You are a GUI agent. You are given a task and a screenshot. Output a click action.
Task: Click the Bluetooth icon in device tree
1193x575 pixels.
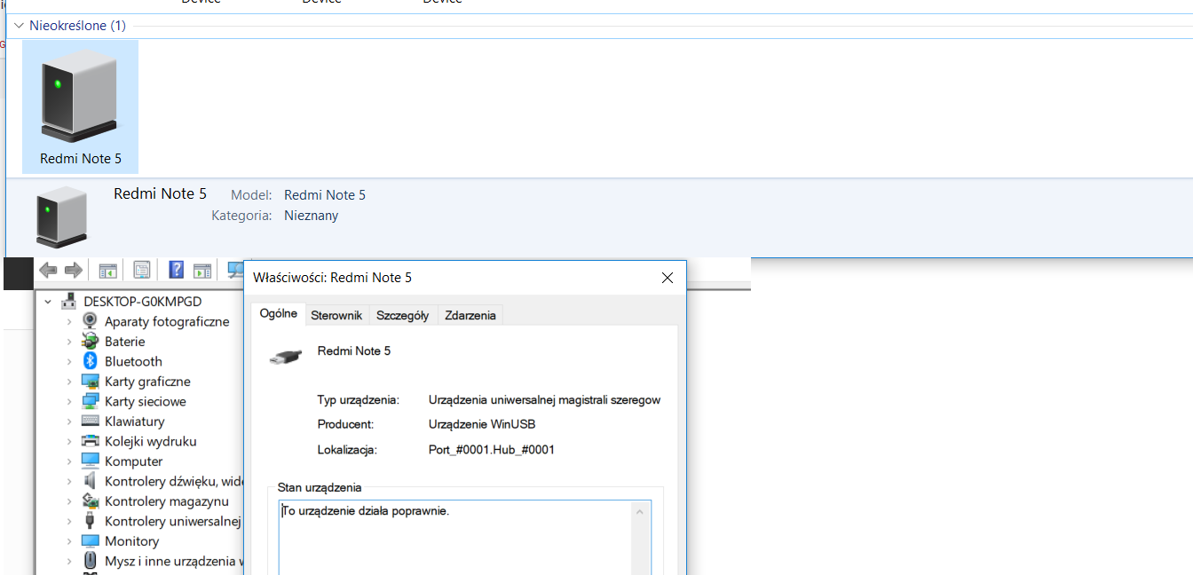click(90, 361)
